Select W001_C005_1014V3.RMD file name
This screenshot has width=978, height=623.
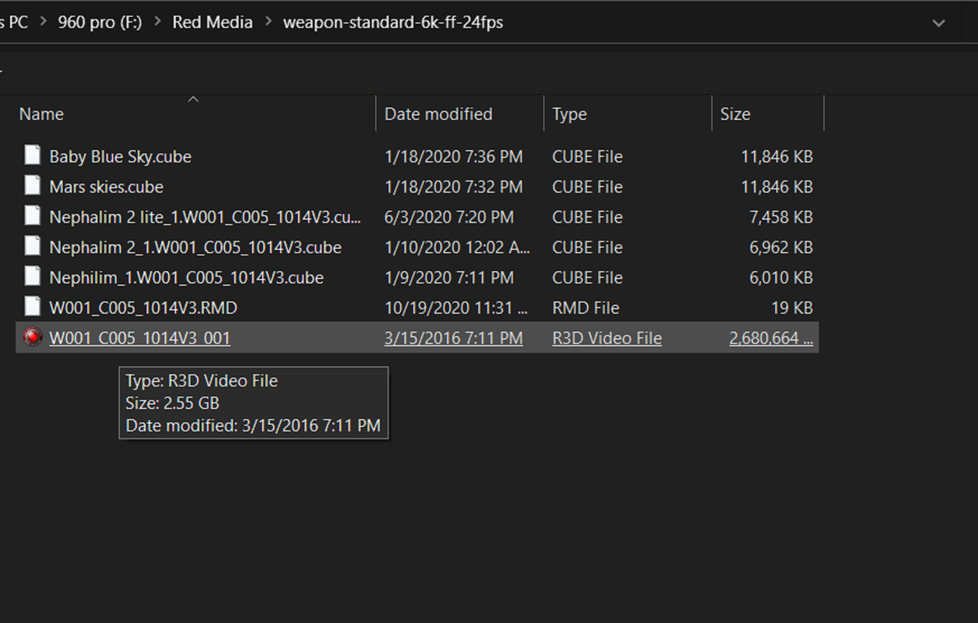click(143, 308)
